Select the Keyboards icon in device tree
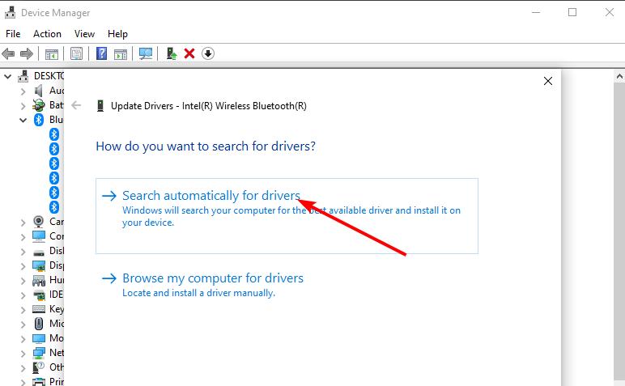The width and height of the screenshot is (625, 386). 39,309
